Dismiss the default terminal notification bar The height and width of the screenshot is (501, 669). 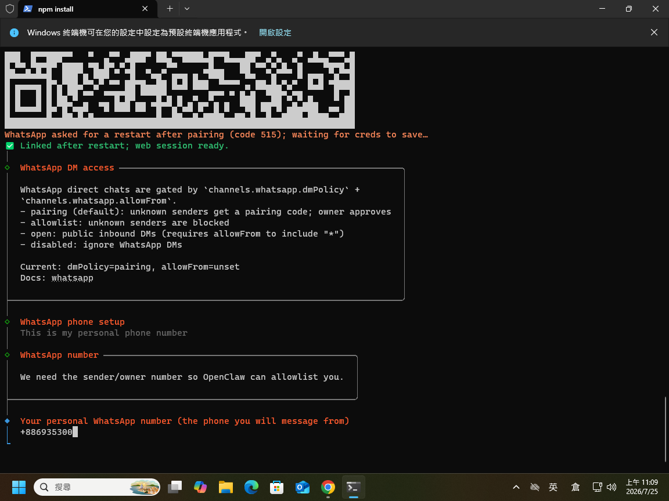pos(654,32)
